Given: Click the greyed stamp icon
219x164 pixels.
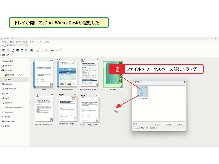Looking at the screenshot, I should pos(38,50).
